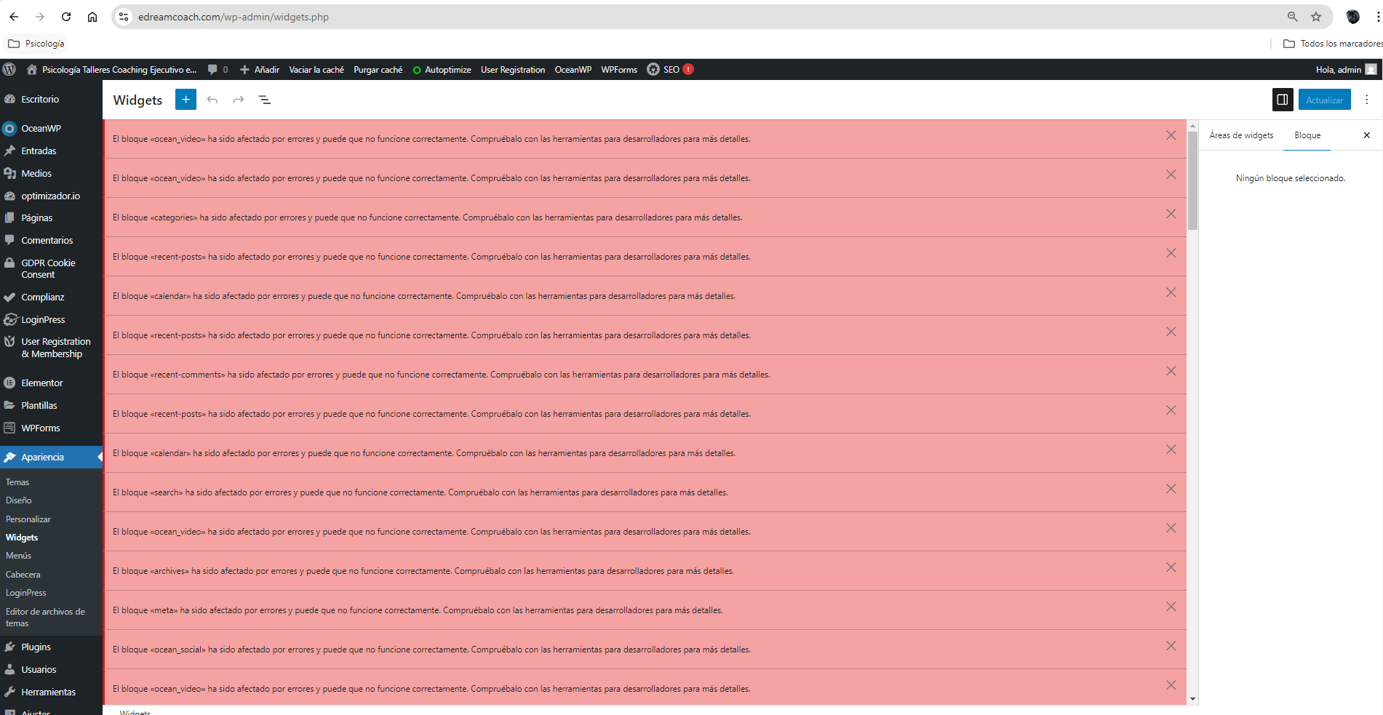Click the undo arrow in Widgets toolbar
The height and width of the screenshot is (715, 1383).
(212, 100)
